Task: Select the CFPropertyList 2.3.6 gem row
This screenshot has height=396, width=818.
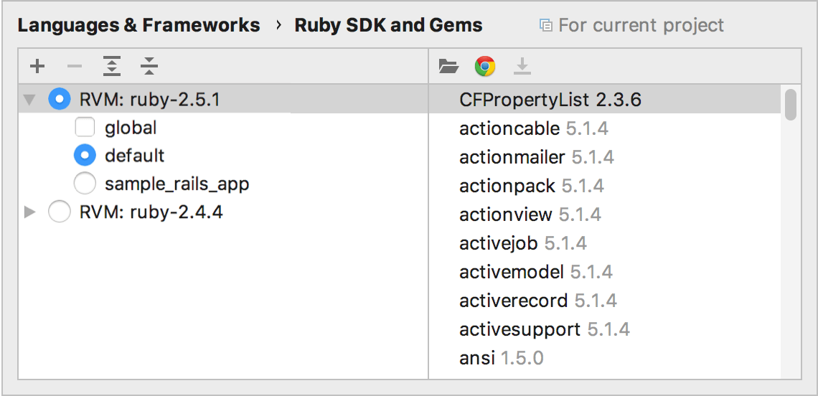Action: point(550,100)
